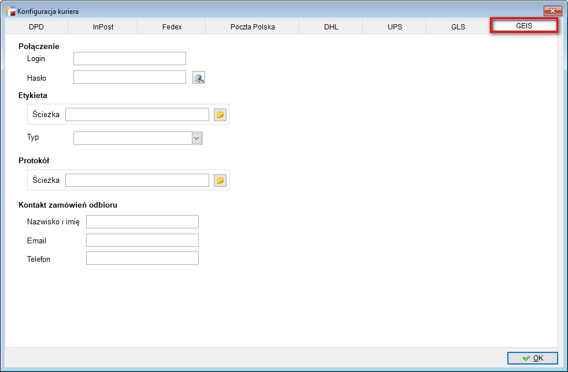Click the Telefon input field
Screen dimensions: 568x372
(142, 258)
